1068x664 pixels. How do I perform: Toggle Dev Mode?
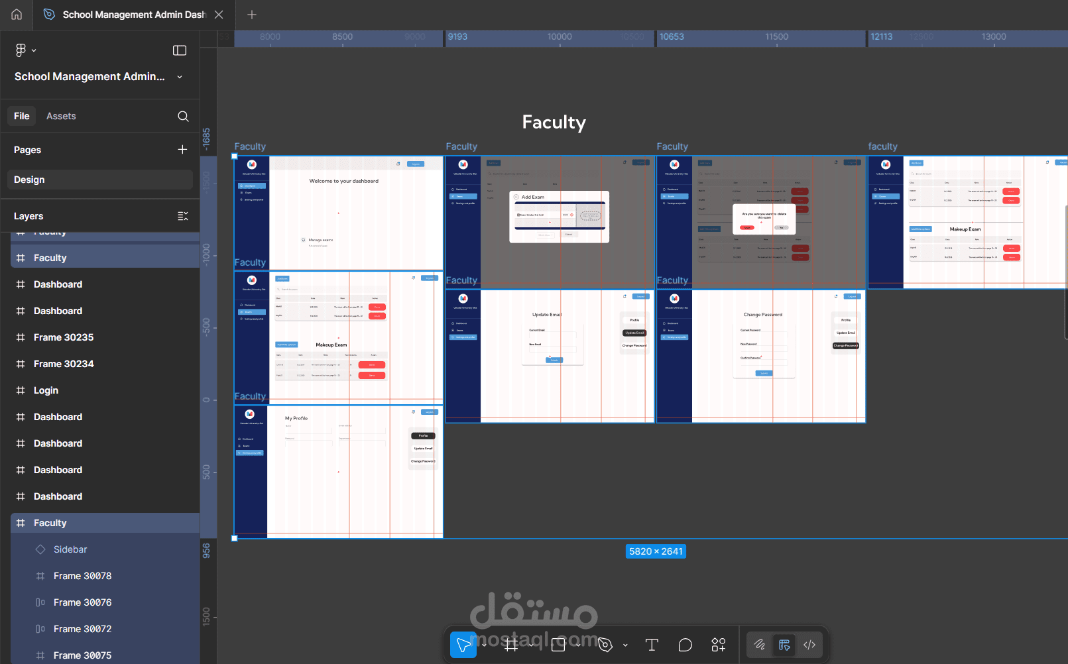click(x=809, y=645)
